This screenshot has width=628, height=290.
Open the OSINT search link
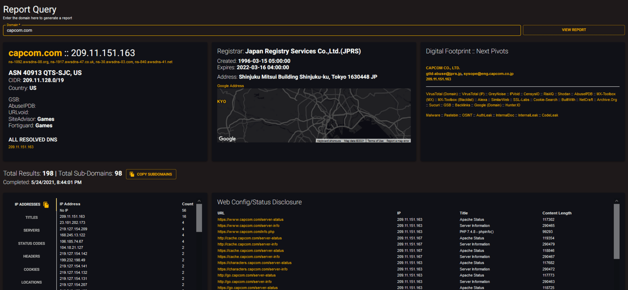(467, 115)
